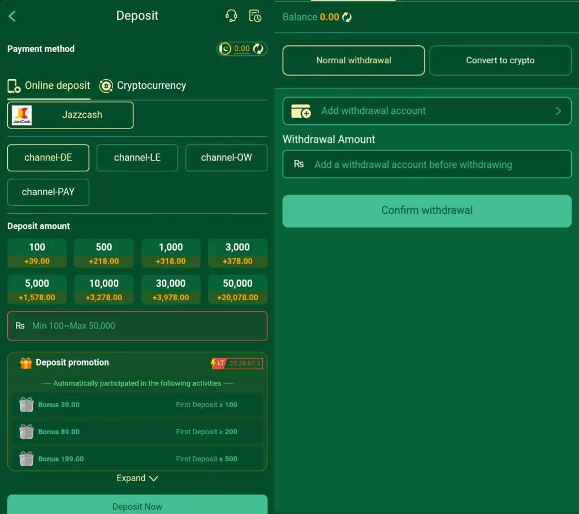Expand the deposit promotion list
The height and width of the screenshot is (514, 579).
(x=137, y=478)
